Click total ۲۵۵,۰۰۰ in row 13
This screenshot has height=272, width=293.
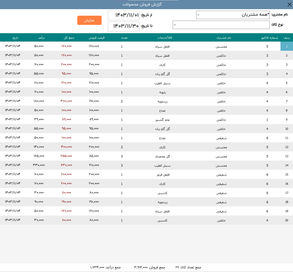coord(66,156)
